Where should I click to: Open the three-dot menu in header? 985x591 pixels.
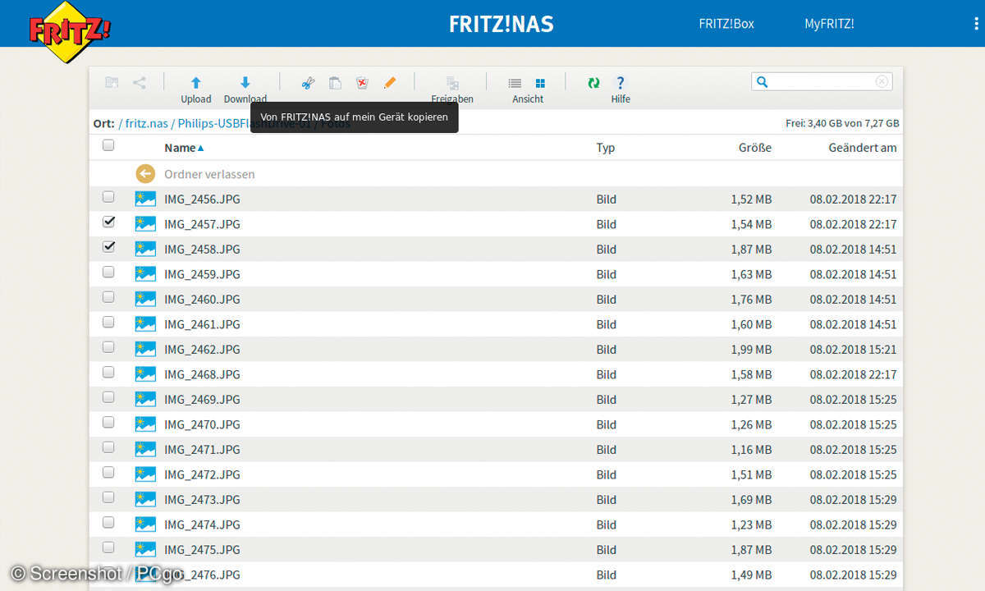point(975,24)
